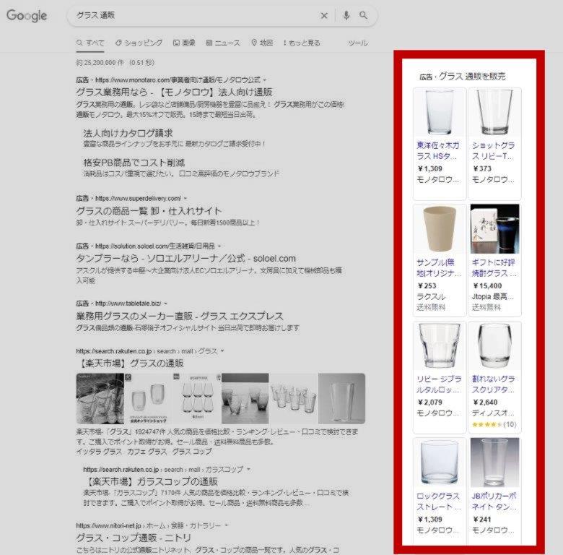
Task: Open the リビー ジブラルタルロック product ad
Action: point(439,384)
